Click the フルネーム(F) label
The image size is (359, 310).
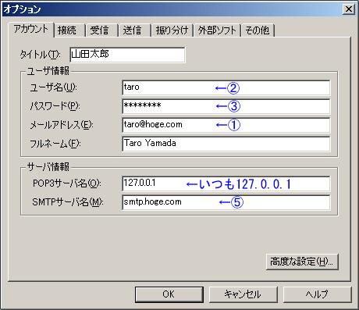[x=55, y=144]
